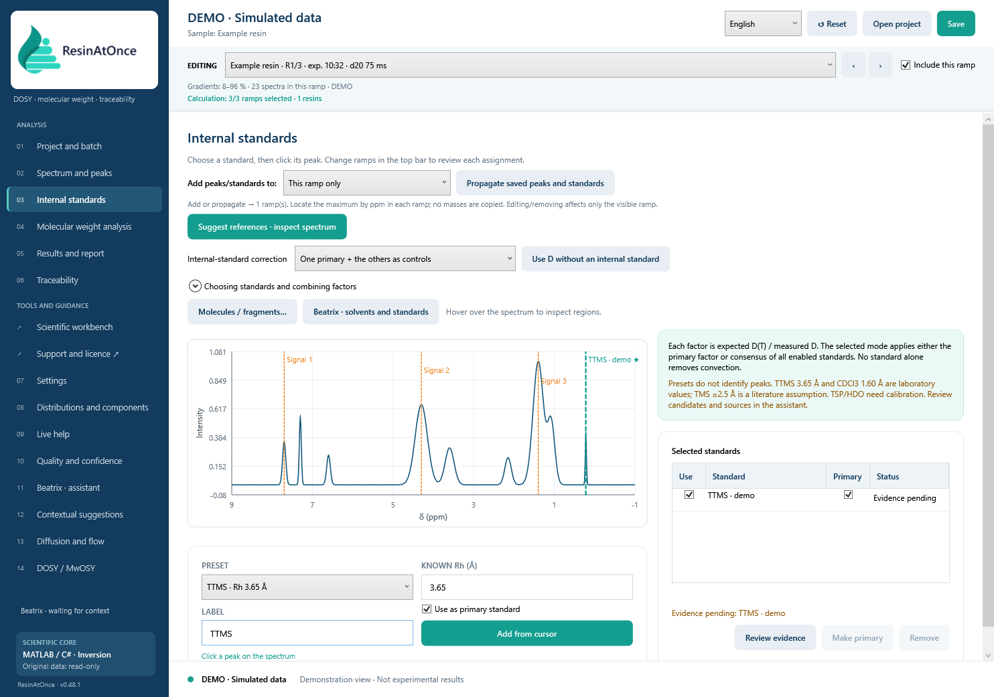Open Live help
Viewport: 994px width, 697px height.
point(84,434)
